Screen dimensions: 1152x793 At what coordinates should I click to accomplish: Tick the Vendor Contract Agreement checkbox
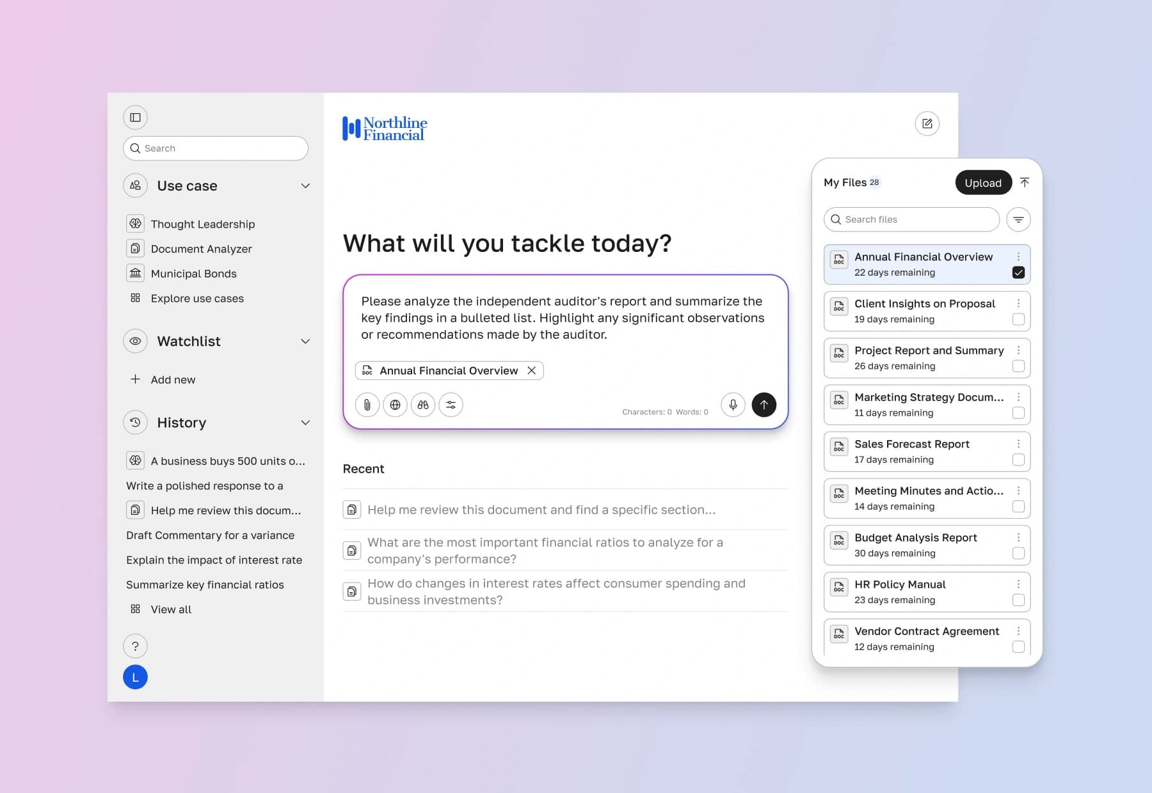pos(1018,647)
